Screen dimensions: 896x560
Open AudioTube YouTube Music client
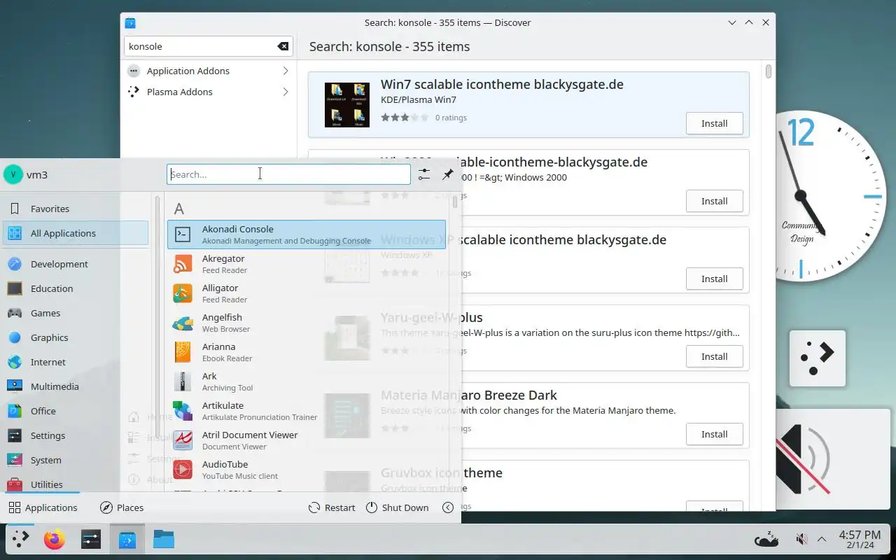pyautogui.click(x=306, y=470)
